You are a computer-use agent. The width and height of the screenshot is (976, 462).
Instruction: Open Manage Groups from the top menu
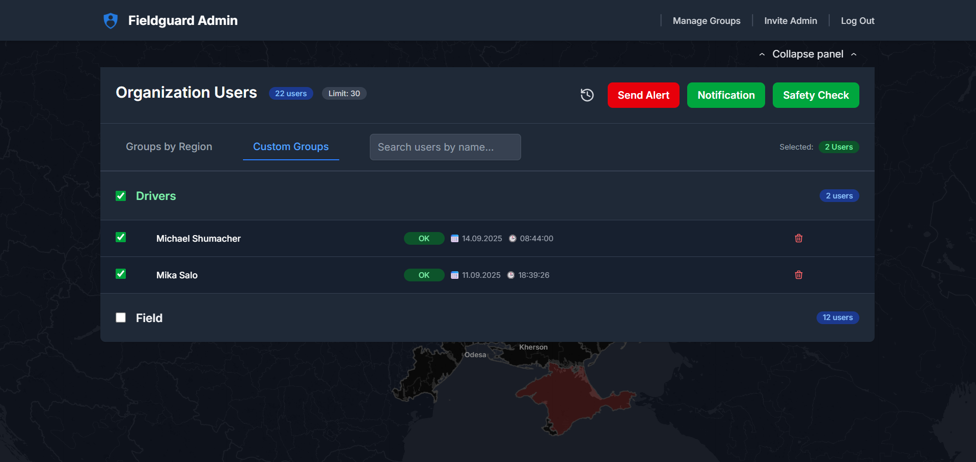coord(706,20)
